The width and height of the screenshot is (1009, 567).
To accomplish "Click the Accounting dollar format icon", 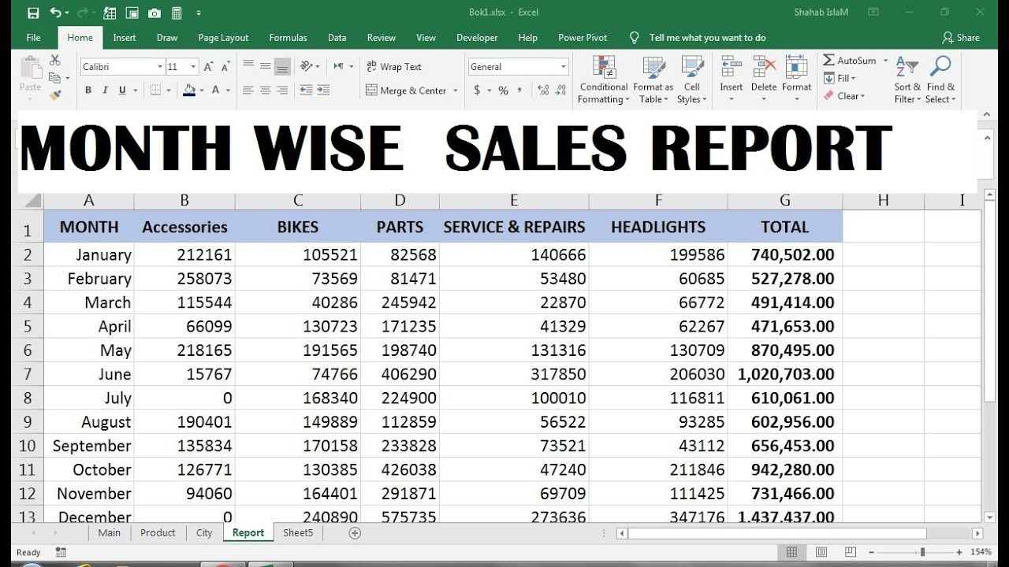I will pyautogui.click(x=477, y=91).
